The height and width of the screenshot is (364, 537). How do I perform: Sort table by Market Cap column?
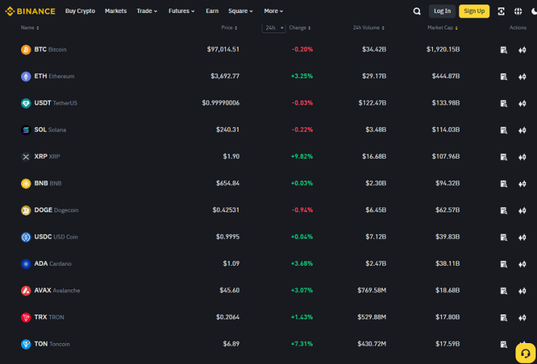coord(442,27)
